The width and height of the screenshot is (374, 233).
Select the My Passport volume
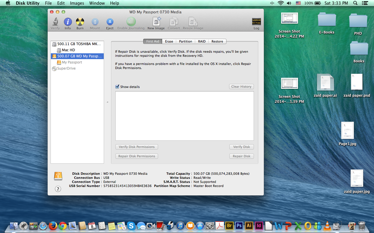(77, 62)
